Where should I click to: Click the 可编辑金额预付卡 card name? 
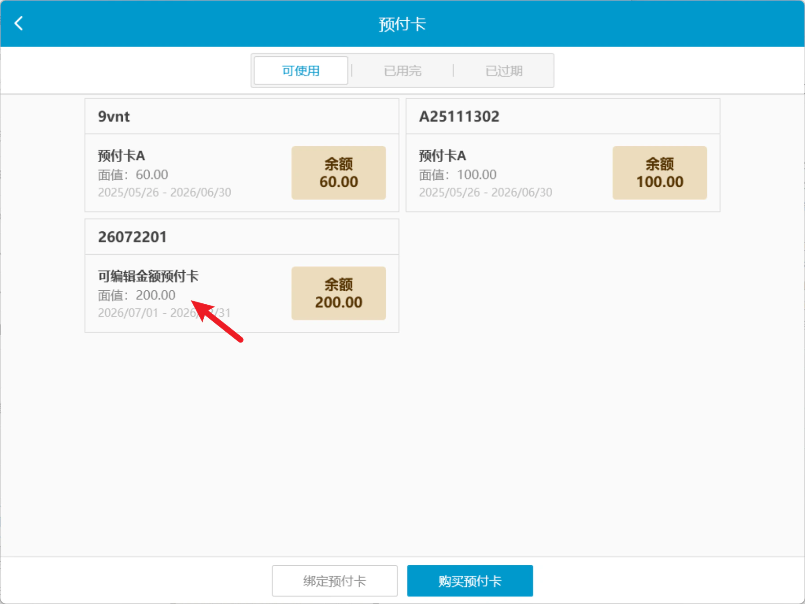pyautogui.click(x=148, y=276)
